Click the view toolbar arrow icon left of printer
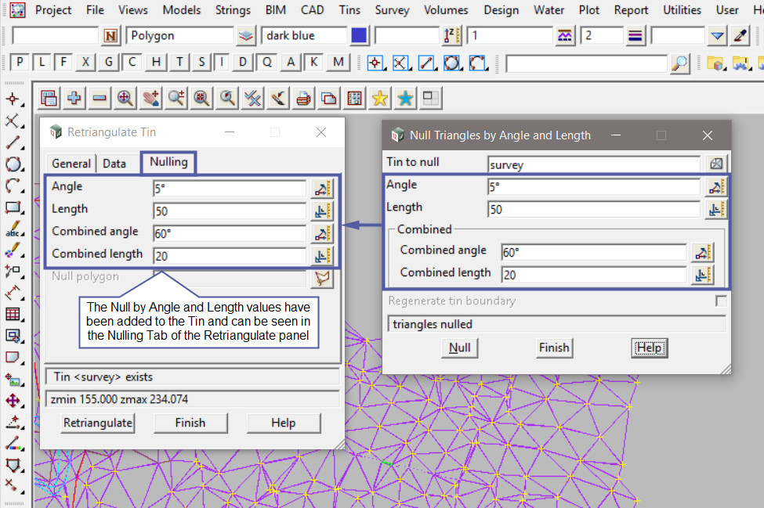764x508 pixels. [277, 99]
